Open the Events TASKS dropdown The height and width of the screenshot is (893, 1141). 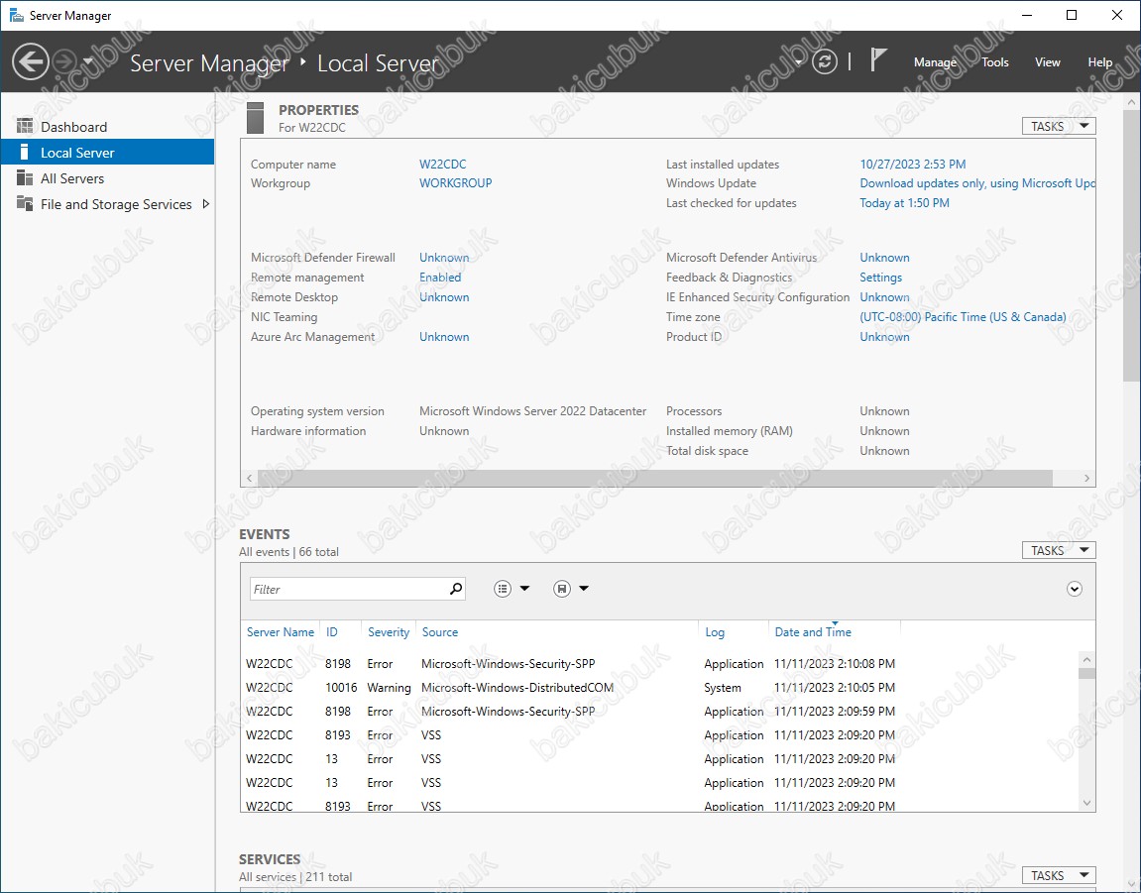point(1059,550)
